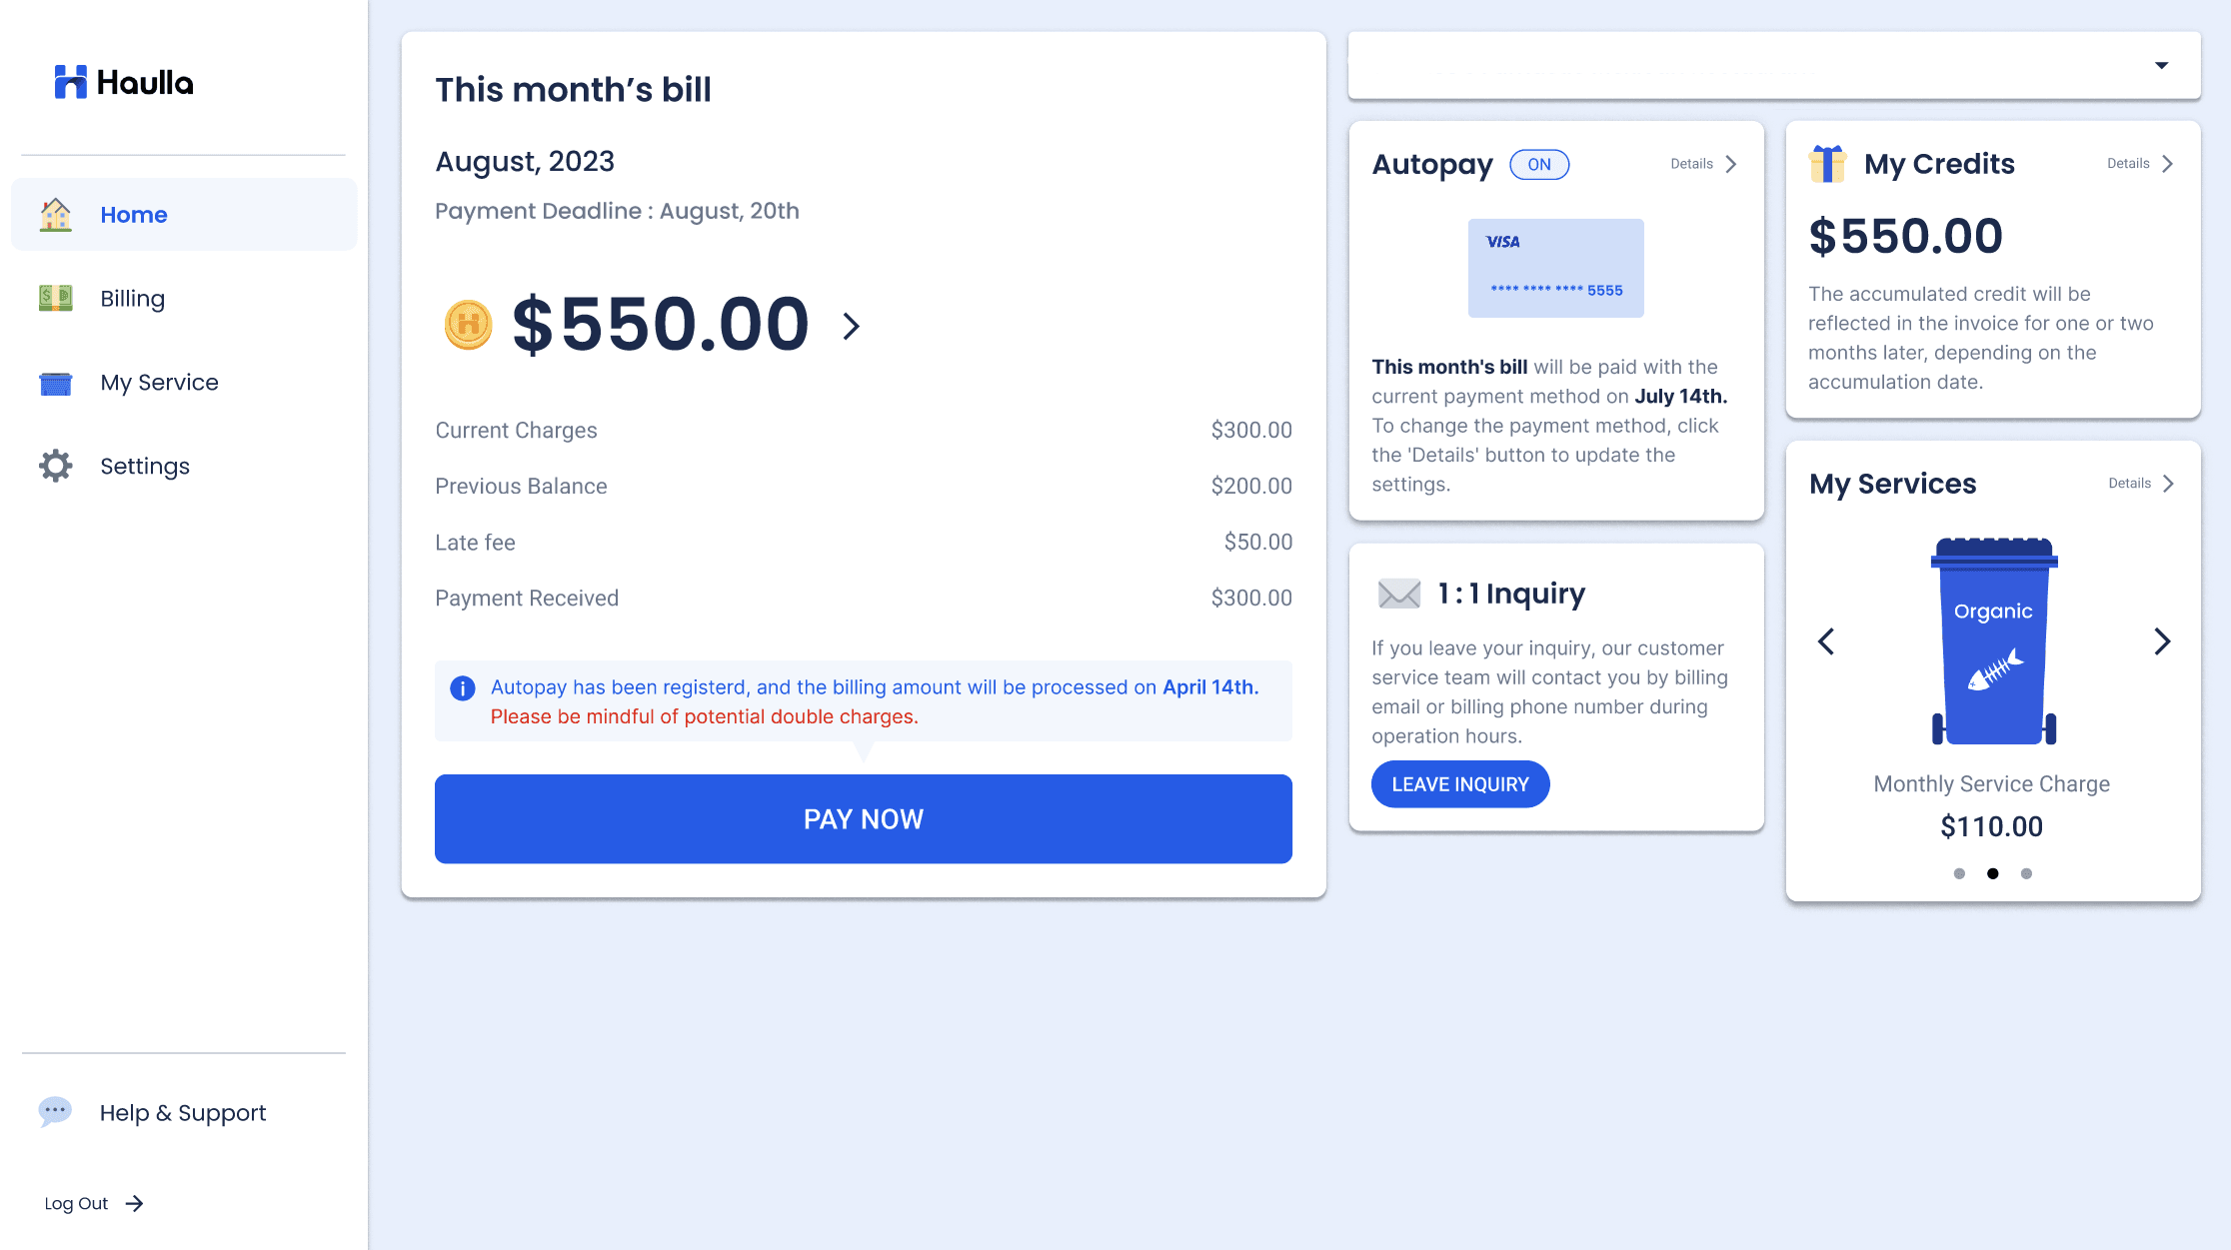Click the Help & Support chat bubble icon
2231x1250 pixels.
tap(55, 1111)
